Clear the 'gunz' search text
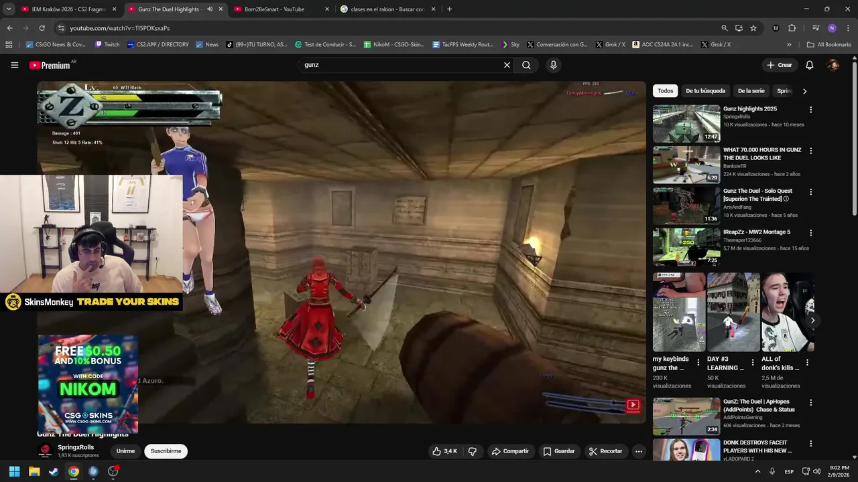858x482 pixels. tap(507, 65)
